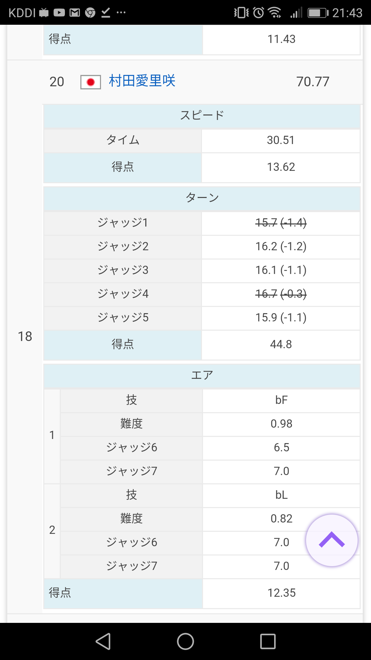371x660 pixels.
Task: Tap the recent apps square icon
Action: [x=268, y=641]
